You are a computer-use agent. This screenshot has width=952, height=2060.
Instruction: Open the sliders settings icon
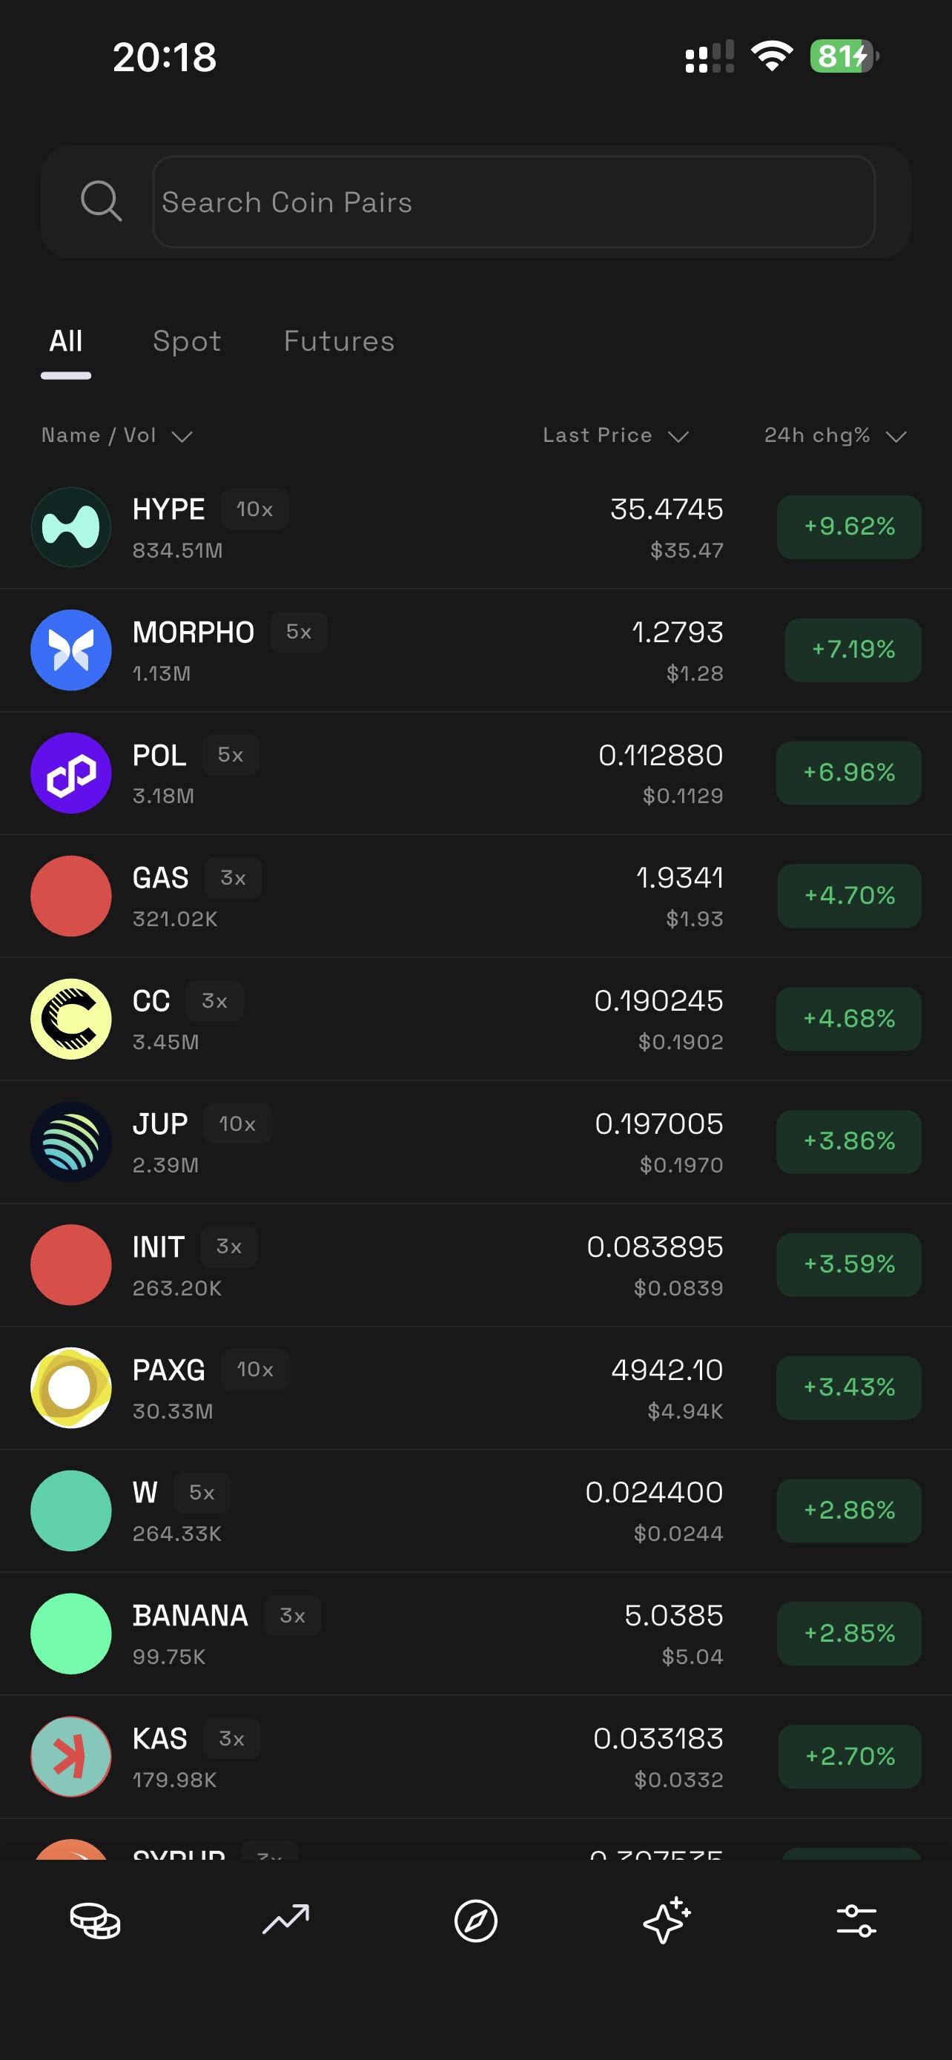(856, 1921)
